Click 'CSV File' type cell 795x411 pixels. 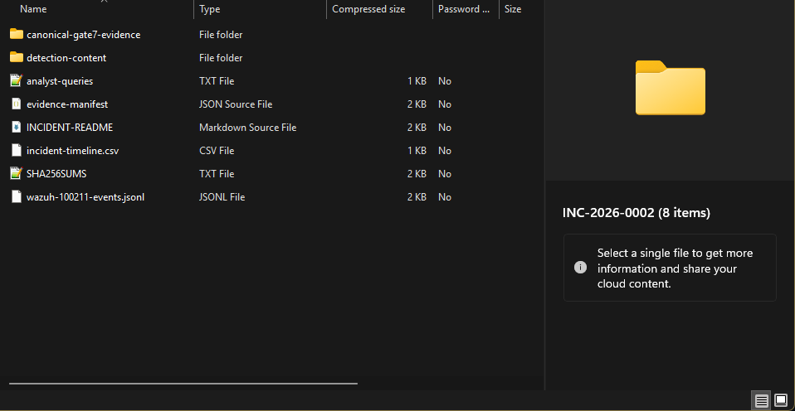point(217,151)
